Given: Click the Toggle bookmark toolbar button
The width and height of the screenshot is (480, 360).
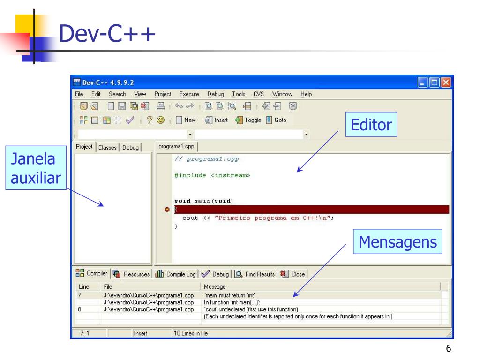Looking at the screenshot, I should [248, 120].
